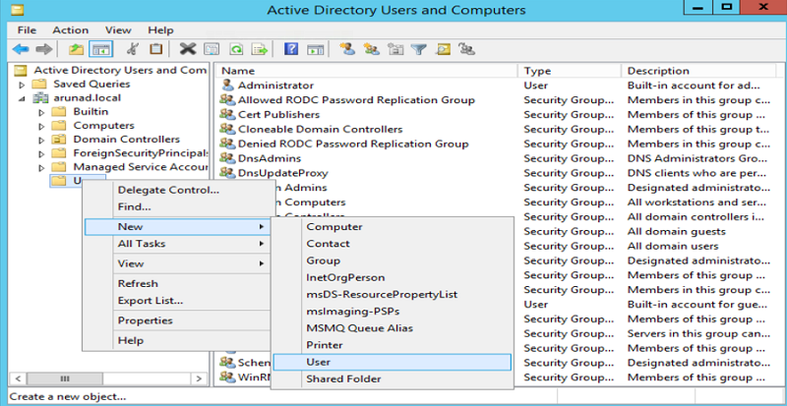Open the Action menu

click(70, 30)
